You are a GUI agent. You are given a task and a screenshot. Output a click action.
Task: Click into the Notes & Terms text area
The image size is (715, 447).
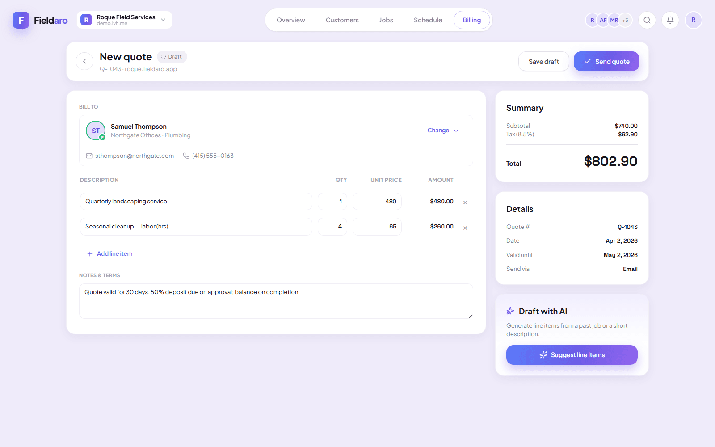[276, 301]
